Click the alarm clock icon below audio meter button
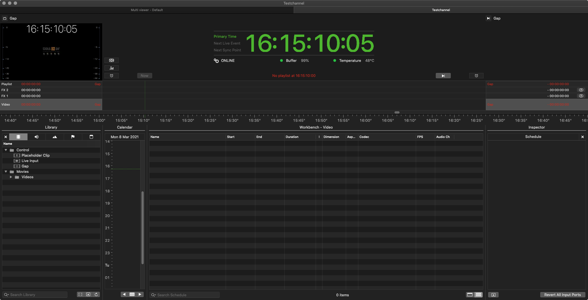 pyautogui.click(x=112, y=76)
